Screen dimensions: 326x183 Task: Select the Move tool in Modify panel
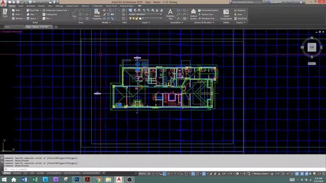(x=104, y=10)
